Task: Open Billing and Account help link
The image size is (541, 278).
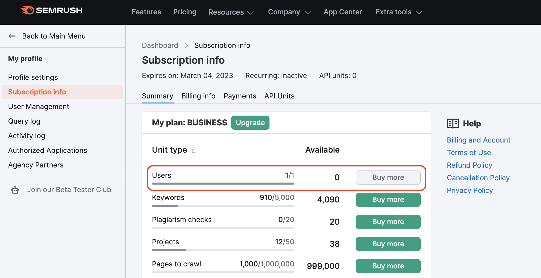Action: [479, 140]
